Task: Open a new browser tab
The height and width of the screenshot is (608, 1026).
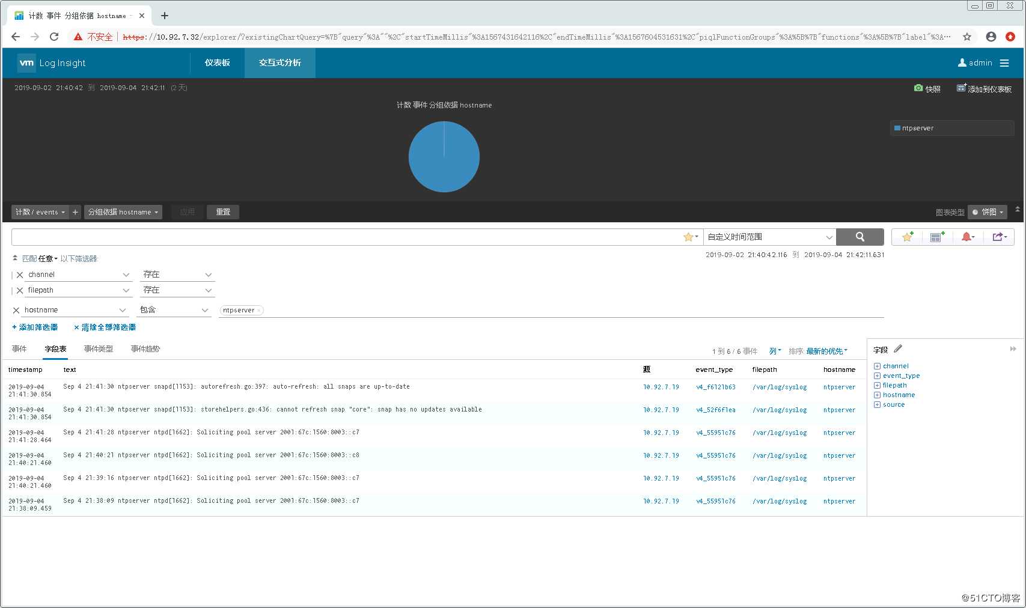Action: point(165,16)
